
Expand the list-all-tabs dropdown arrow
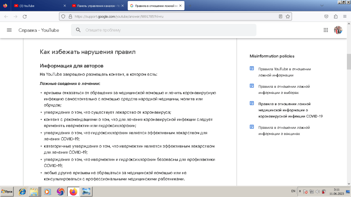pos(322,6)
